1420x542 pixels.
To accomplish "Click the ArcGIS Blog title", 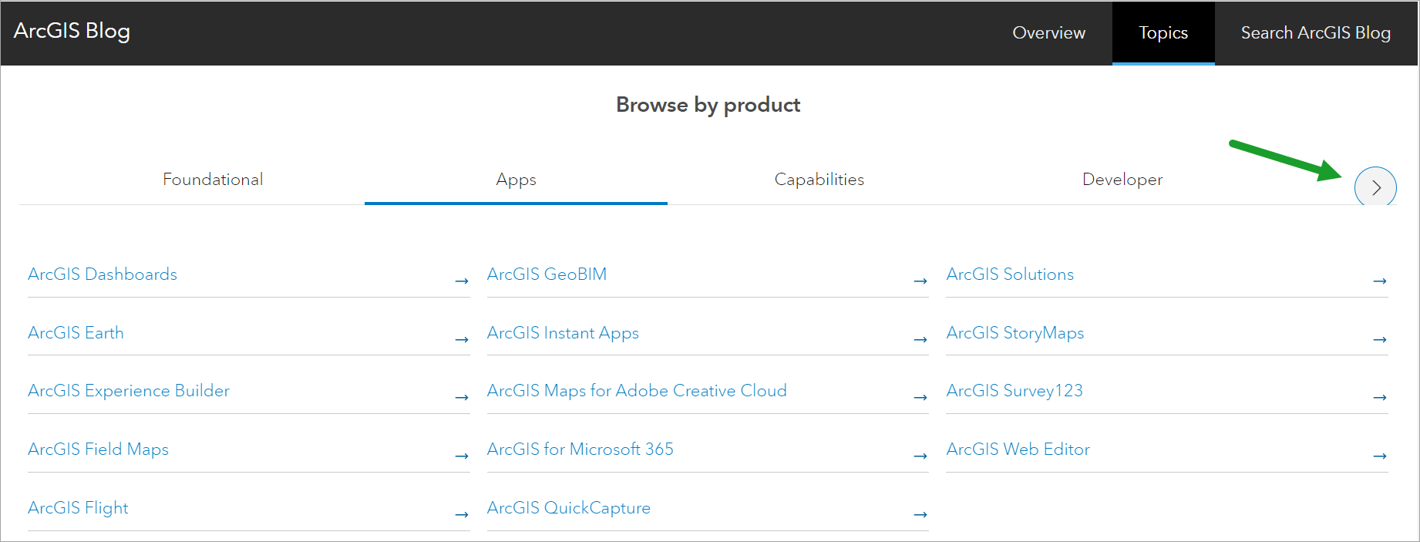I will pyautogui.click(x=72, y=31).
